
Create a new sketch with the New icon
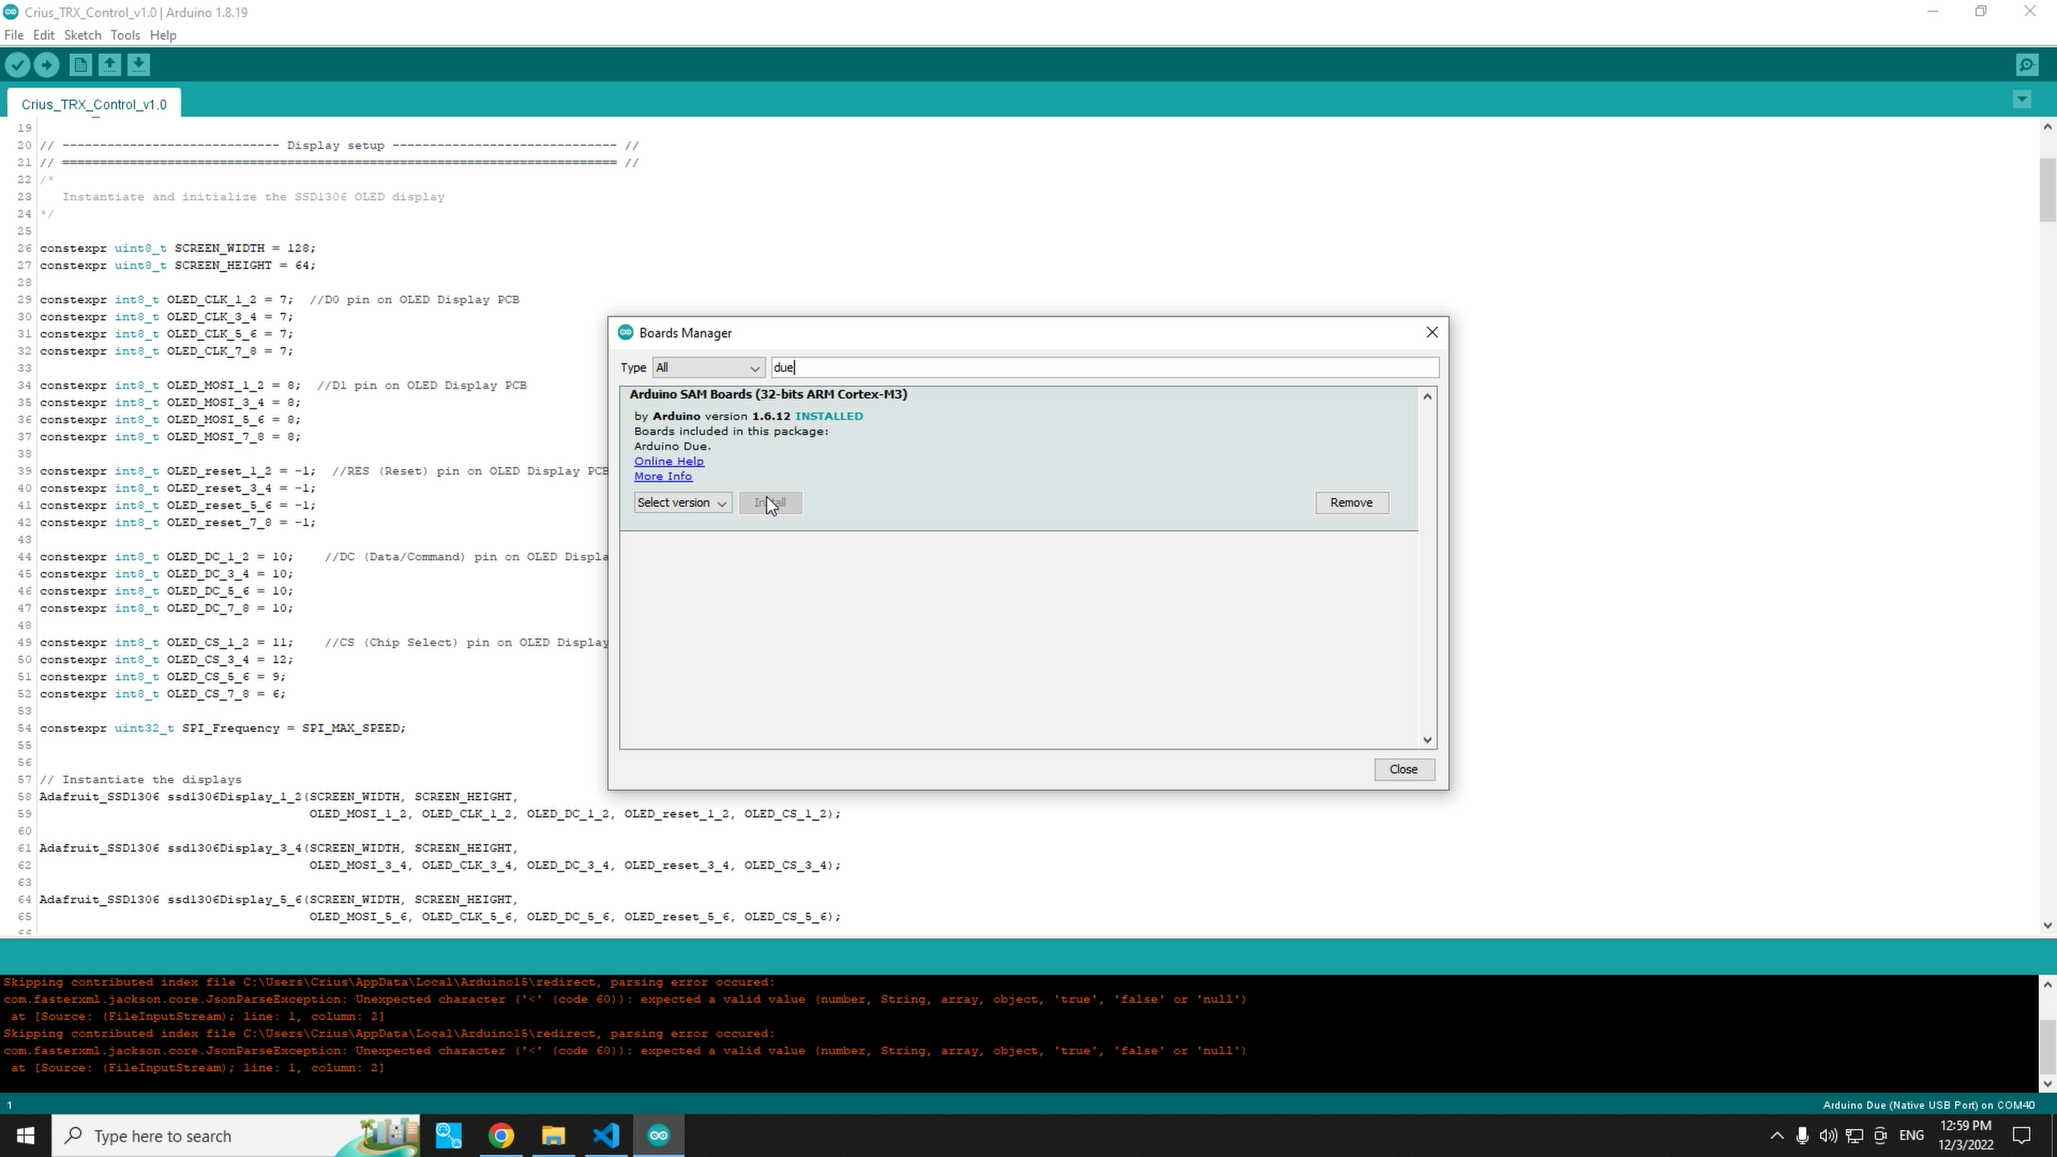pyautogui.click(x=80, y=65)
